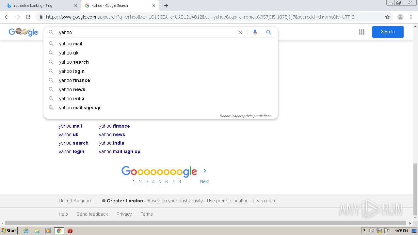Go to results page 5
Image resolution: width=418 pixels, height=235 pixels.
160,181
